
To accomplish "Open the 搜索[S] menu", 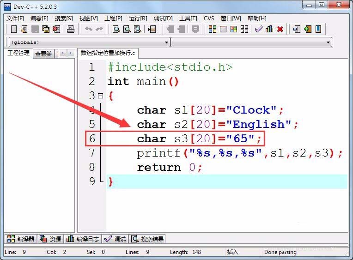I will click(64, 18).
